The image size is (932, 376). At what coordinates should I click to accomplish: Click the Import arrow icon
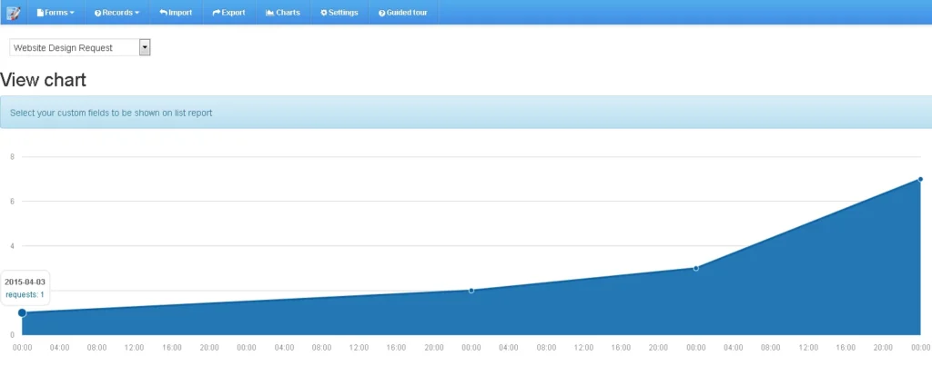pos(163,13)
